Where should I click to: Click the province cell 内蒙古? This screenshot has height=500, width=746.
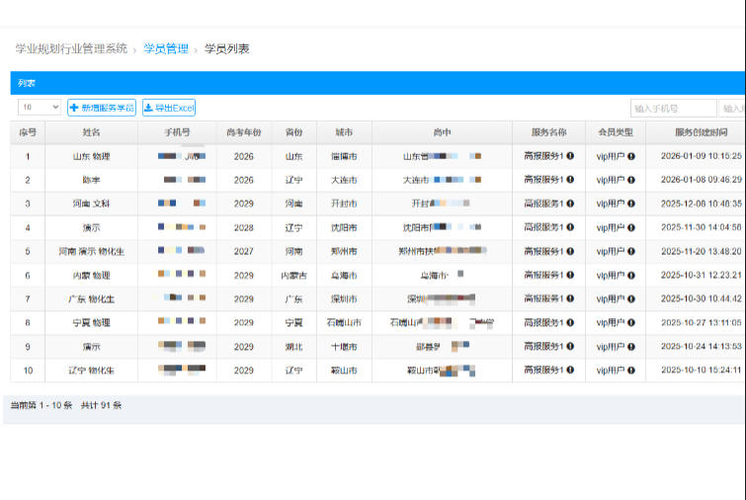[294, 275]
